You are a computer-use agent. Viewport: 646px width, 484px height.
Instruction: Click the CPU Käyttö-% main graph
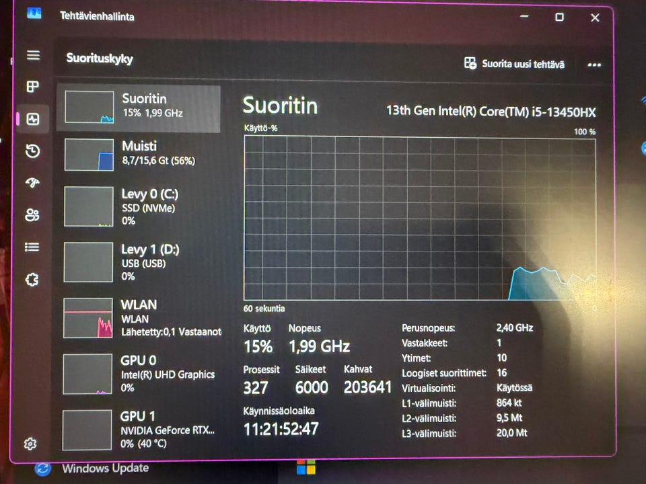(420, 218)
